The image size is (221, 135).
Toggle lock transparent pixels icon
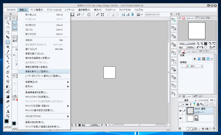point(202,104)
